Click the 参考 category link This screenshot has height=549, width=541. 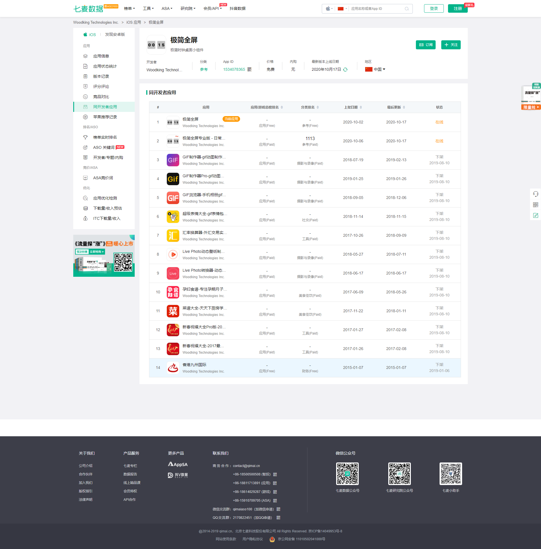(x=204, y=70)
